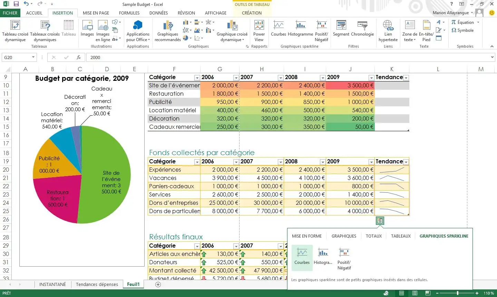Open the TOTAUX quick analysis section
Image resolution: width=497 pixels, height=297 pixels.
[x=373, y=236]
